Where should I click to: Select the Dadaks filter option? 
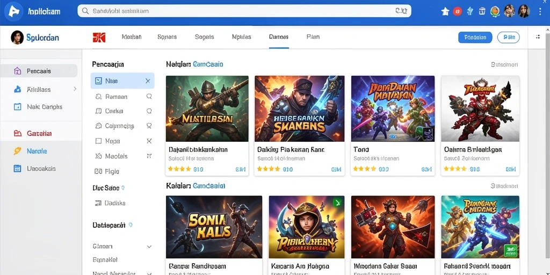[x=110, y=202]
